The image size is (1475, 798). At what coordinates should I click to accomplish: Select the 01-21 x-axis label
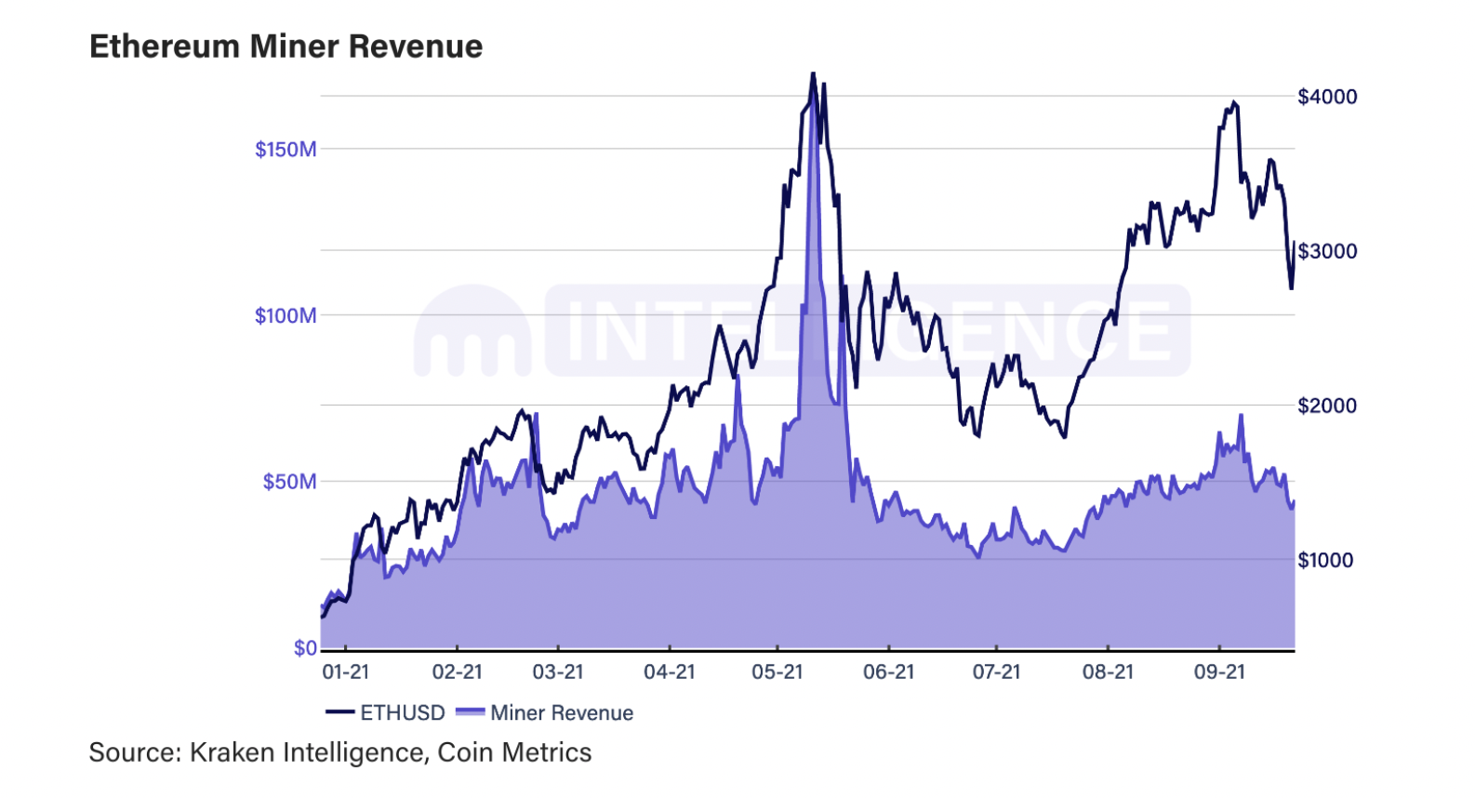pos(345,672)
